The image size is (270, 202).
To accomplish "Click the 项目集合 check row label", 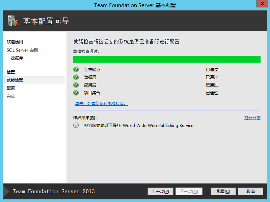I will pos(92,93).
